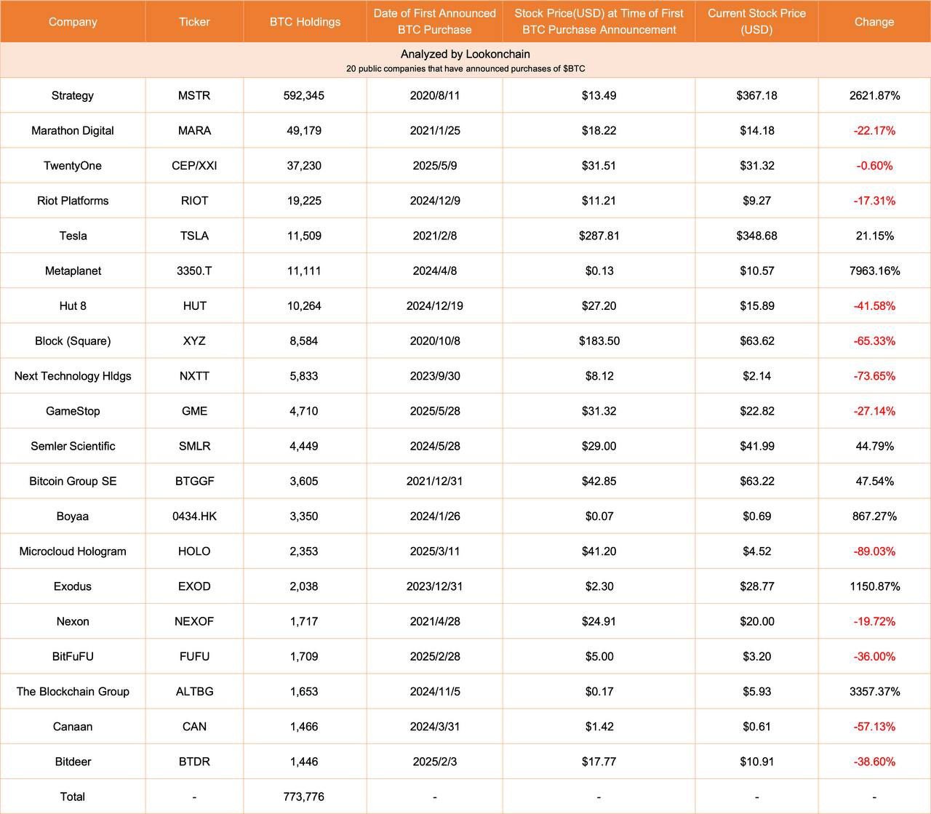Click the Change column header

874,22
